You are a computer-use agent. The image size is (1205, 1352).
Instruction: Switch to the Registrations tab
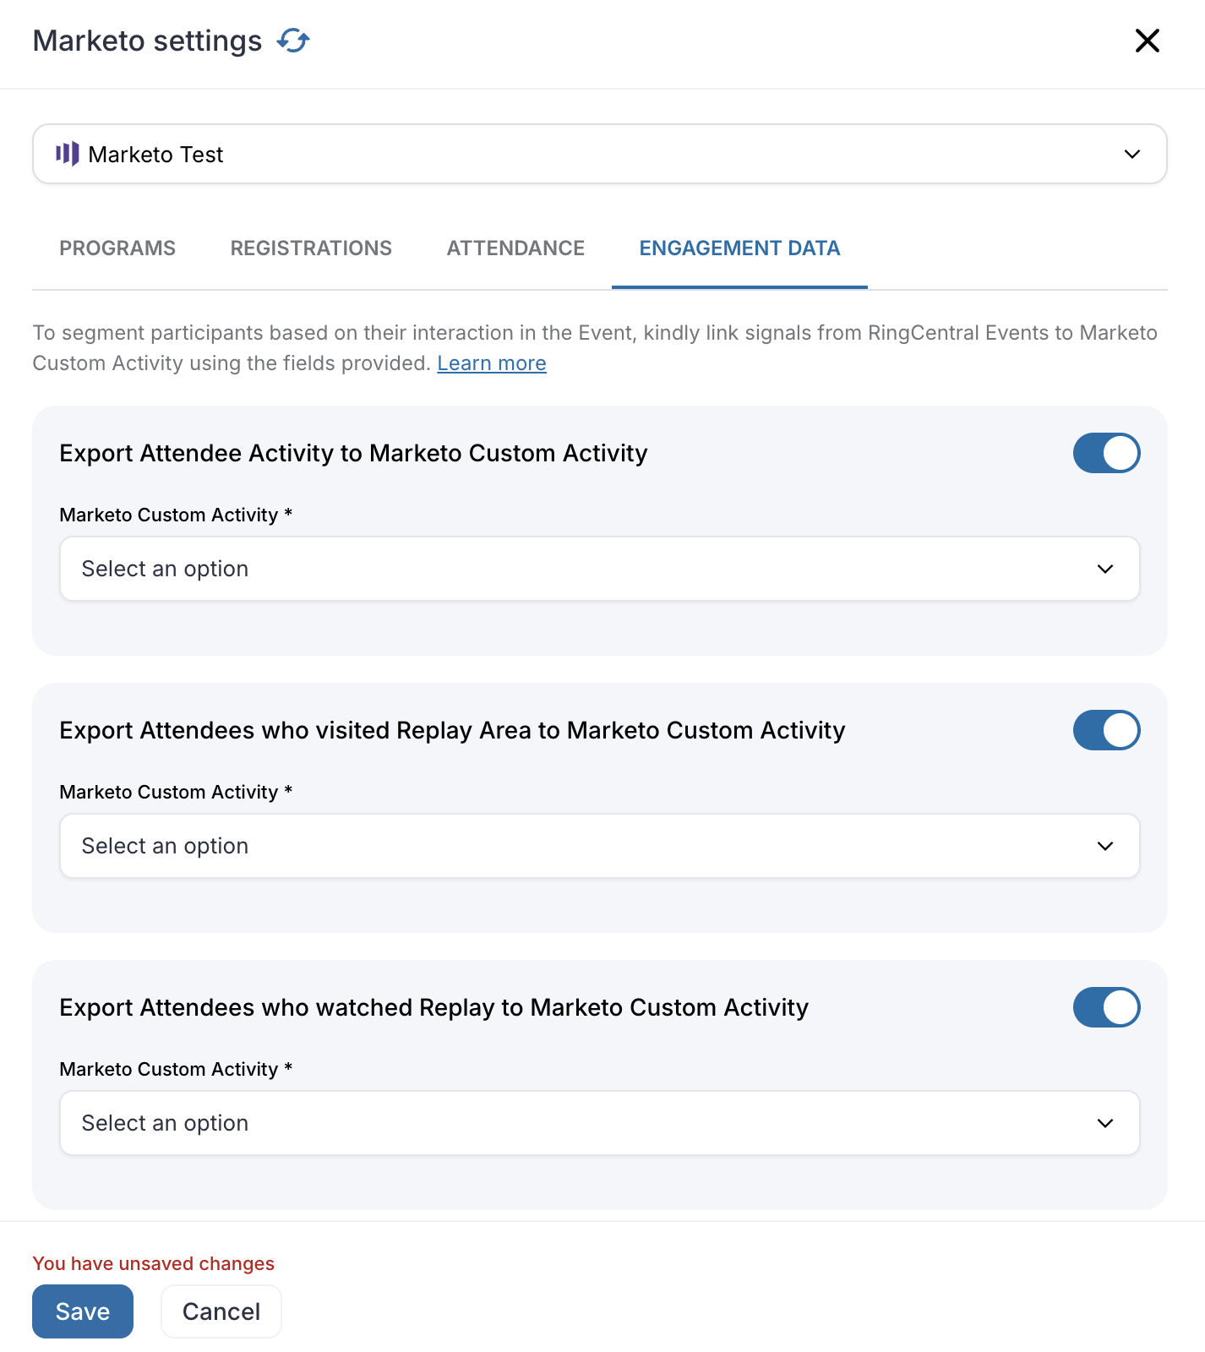tap(311, 248)
